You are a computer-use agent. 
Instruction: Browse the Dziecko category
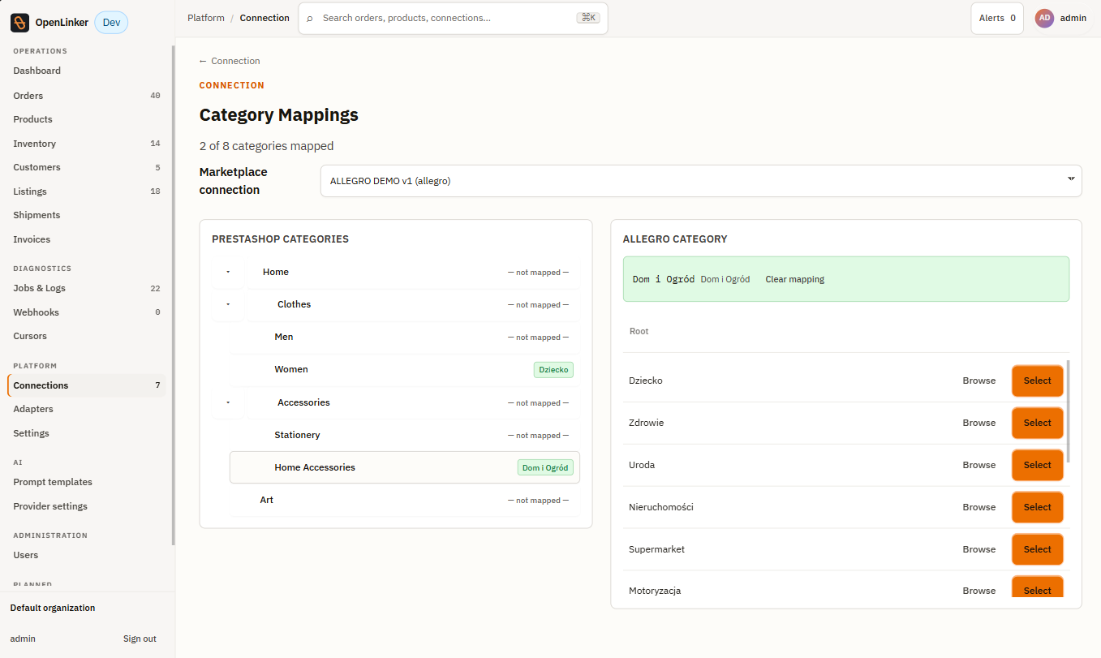[x=978, y=381]
